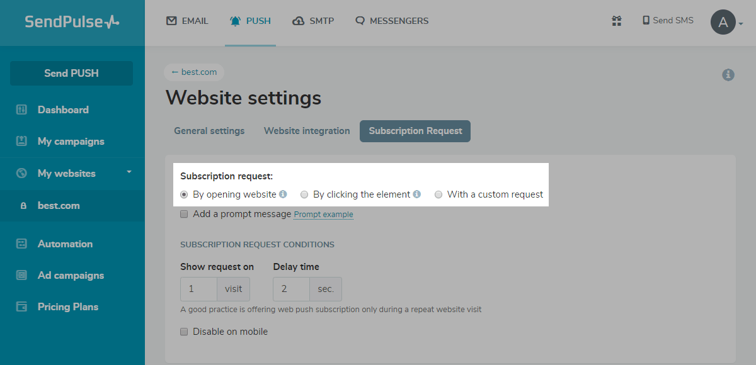
Task: Select By opening website radio button
Action: [184, 194]
